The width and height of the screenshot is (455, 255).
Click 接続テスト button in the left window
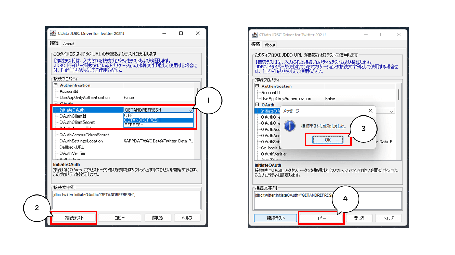pos(74,218)
